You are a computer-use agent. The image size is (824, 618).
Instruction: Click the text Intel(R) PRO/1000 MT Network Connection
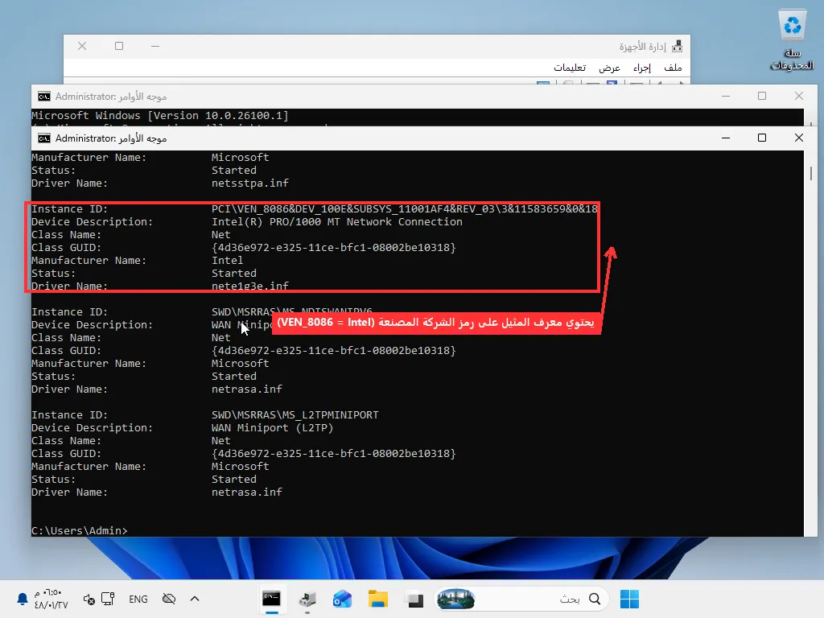coord(337,222)
